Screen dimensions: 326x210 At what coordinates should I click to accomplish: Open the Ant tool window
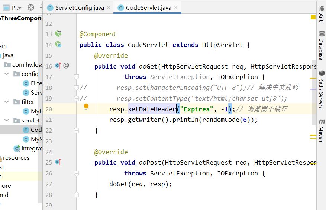322,13
